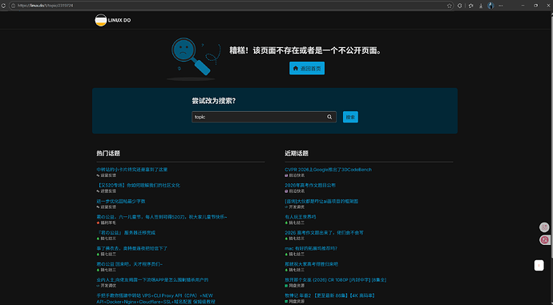The image size is (553, 305).
Task: Click the sad-face magnifier illustration
Action: click(194, 58)
